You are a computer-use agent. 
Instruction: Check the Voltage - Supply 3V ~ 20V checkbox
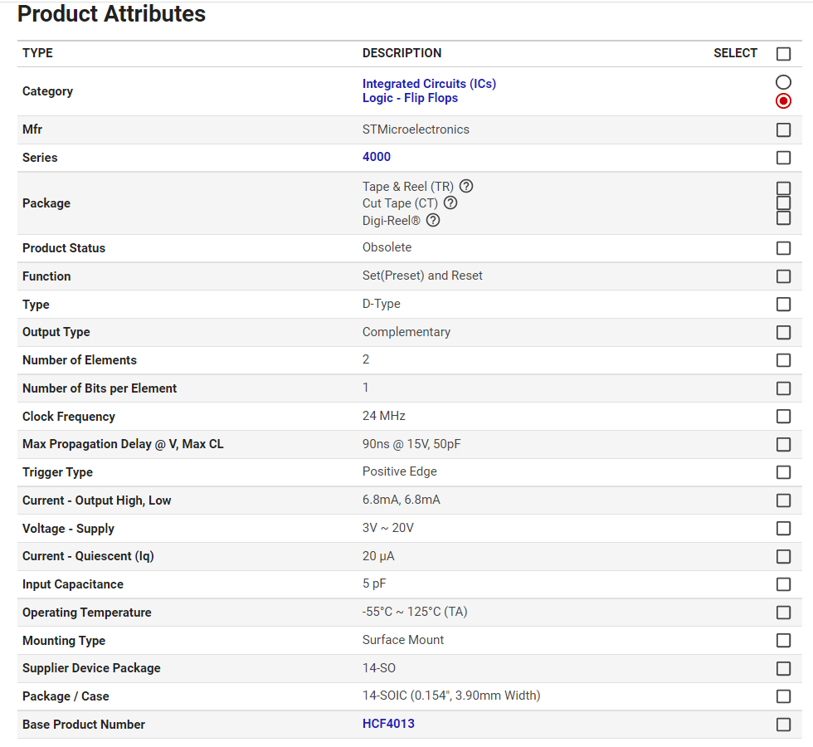(783, 529)
